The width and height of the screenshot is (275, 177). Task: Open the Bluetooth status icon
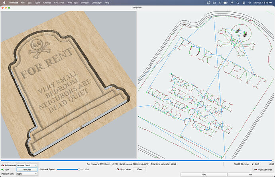pos(220,3)
